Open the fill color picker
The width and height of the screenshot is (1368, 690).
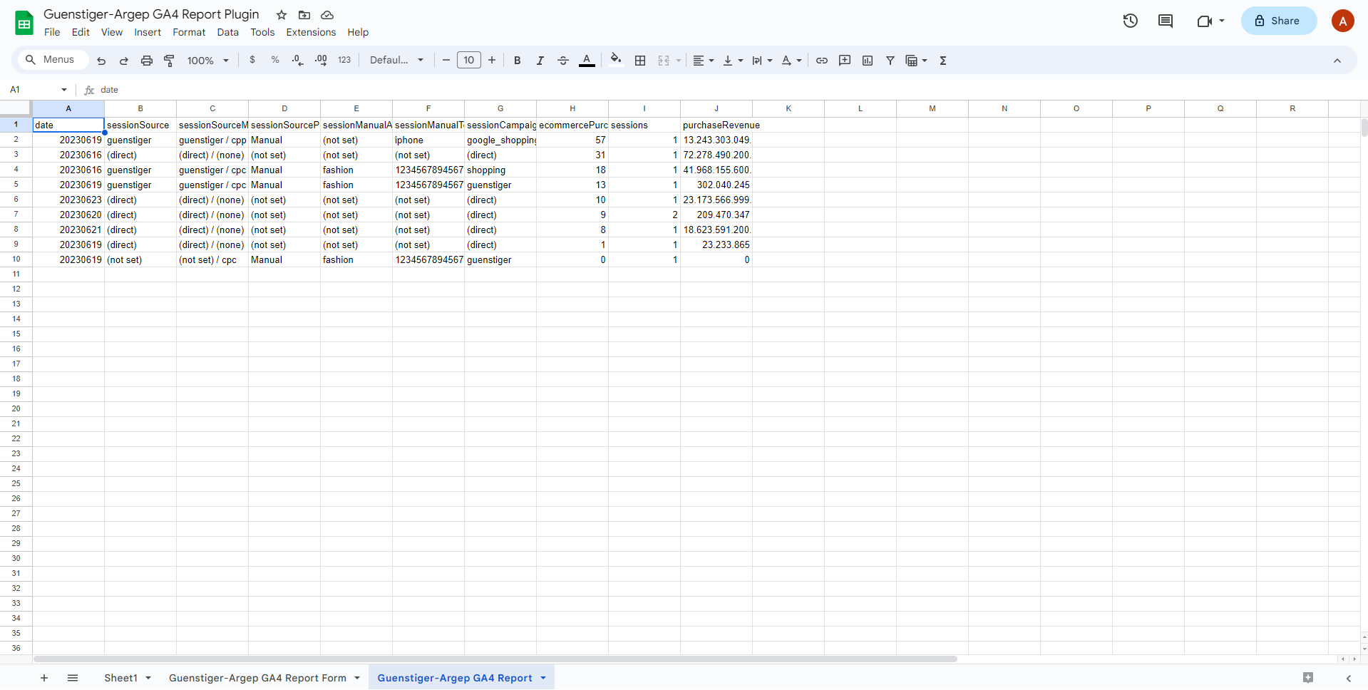(x=617, y=61)
